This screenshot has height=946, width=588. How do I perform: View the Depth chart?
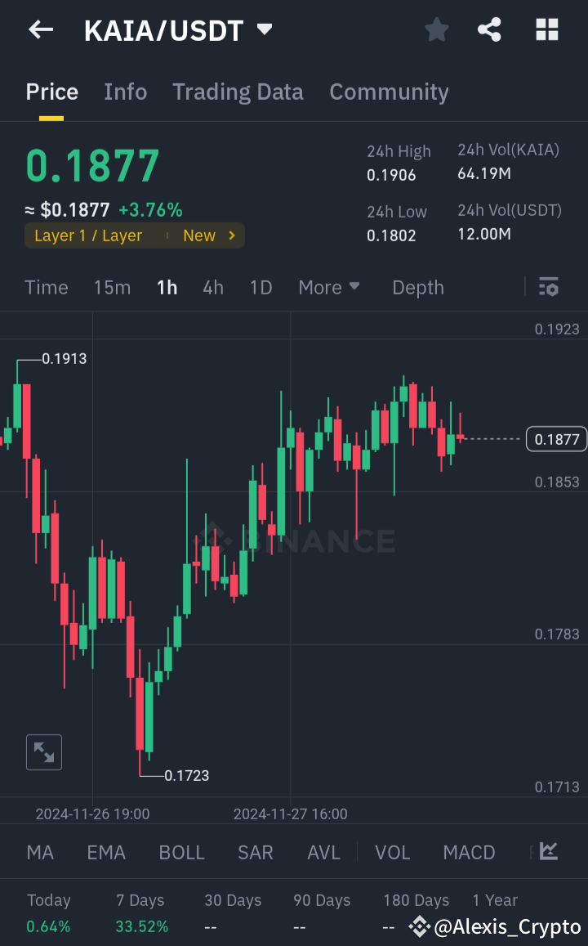point(417,287)
